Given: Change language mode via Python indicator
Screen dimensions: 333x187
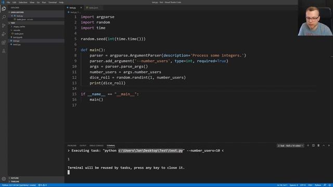Looking at the screenshot, I should pyautogui.click(x=318, y=185).
